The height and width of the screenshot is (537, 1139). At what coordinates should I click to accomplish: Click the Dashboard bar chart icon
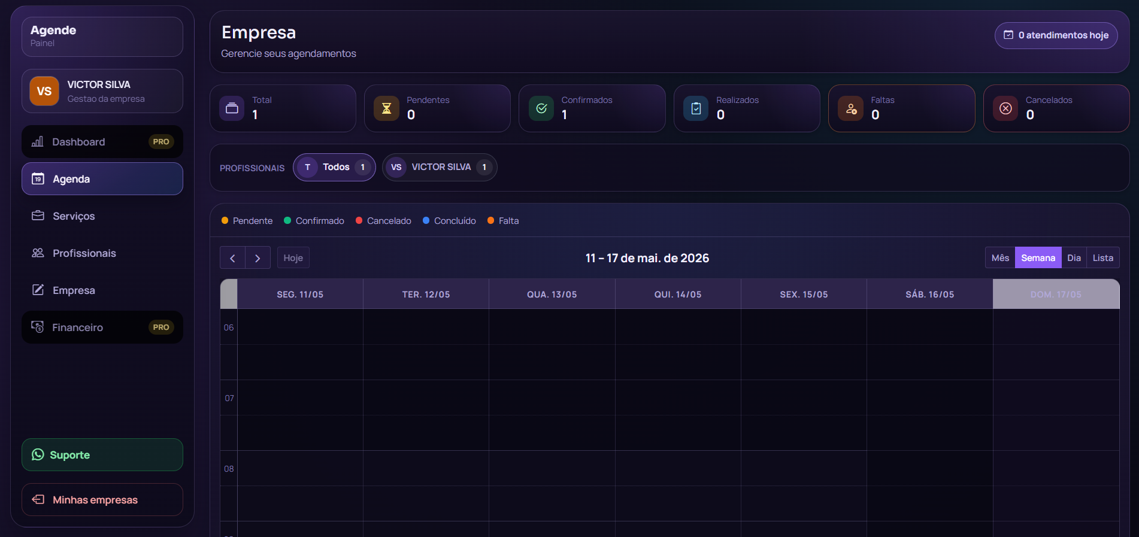click(37, 141)
